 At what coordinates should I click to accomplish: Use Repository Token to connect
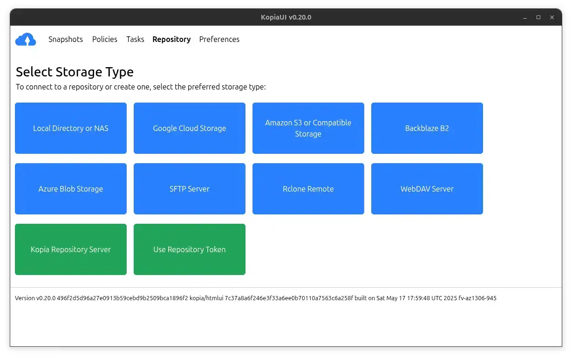coord(189,249)
